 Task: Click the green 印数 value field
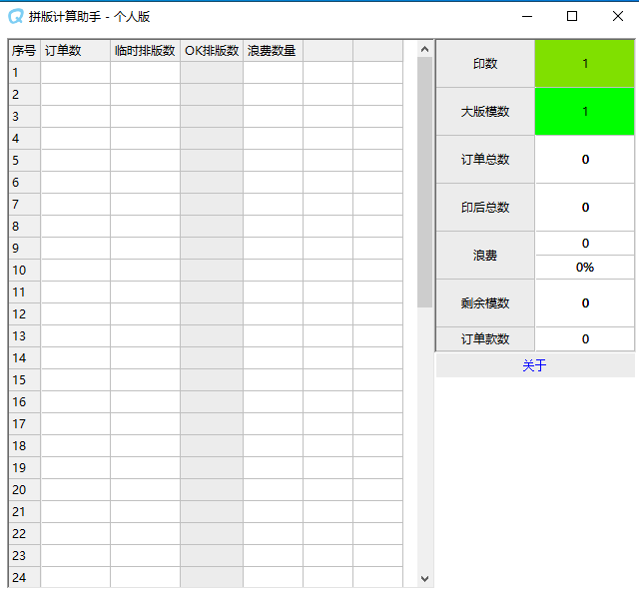[584, 64]
